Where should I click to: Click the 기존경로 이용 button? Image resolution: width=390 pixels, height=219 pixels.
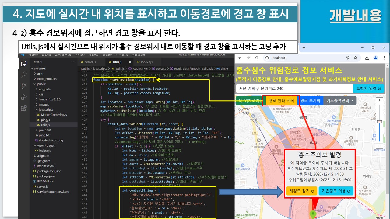[336, 191]
